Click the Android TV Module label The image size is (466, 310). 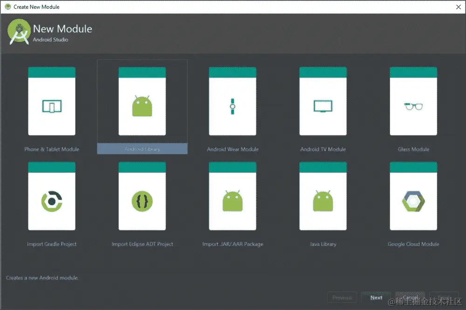(x=323, y=149)
